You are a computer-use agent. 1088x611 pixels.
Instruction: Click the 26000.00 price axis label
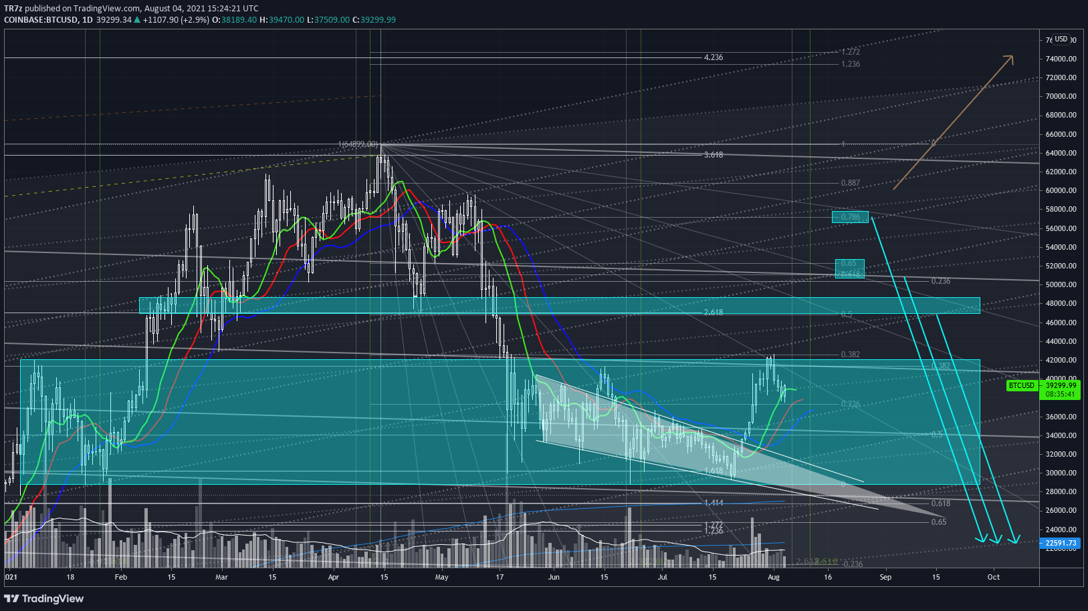[x=1061, y=510]
